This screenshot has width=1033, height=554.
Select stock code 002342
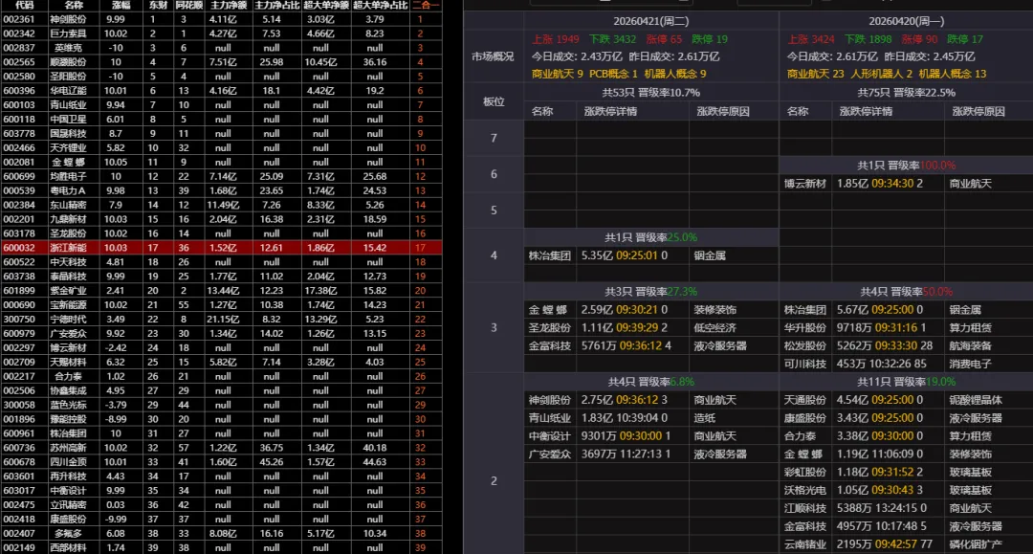(19, 33)
